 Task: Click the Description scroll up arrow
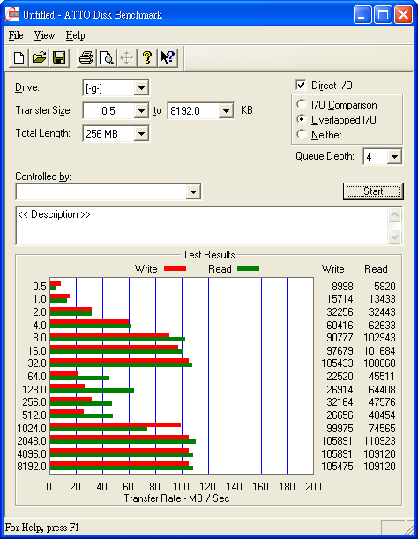tap(394, 215)
